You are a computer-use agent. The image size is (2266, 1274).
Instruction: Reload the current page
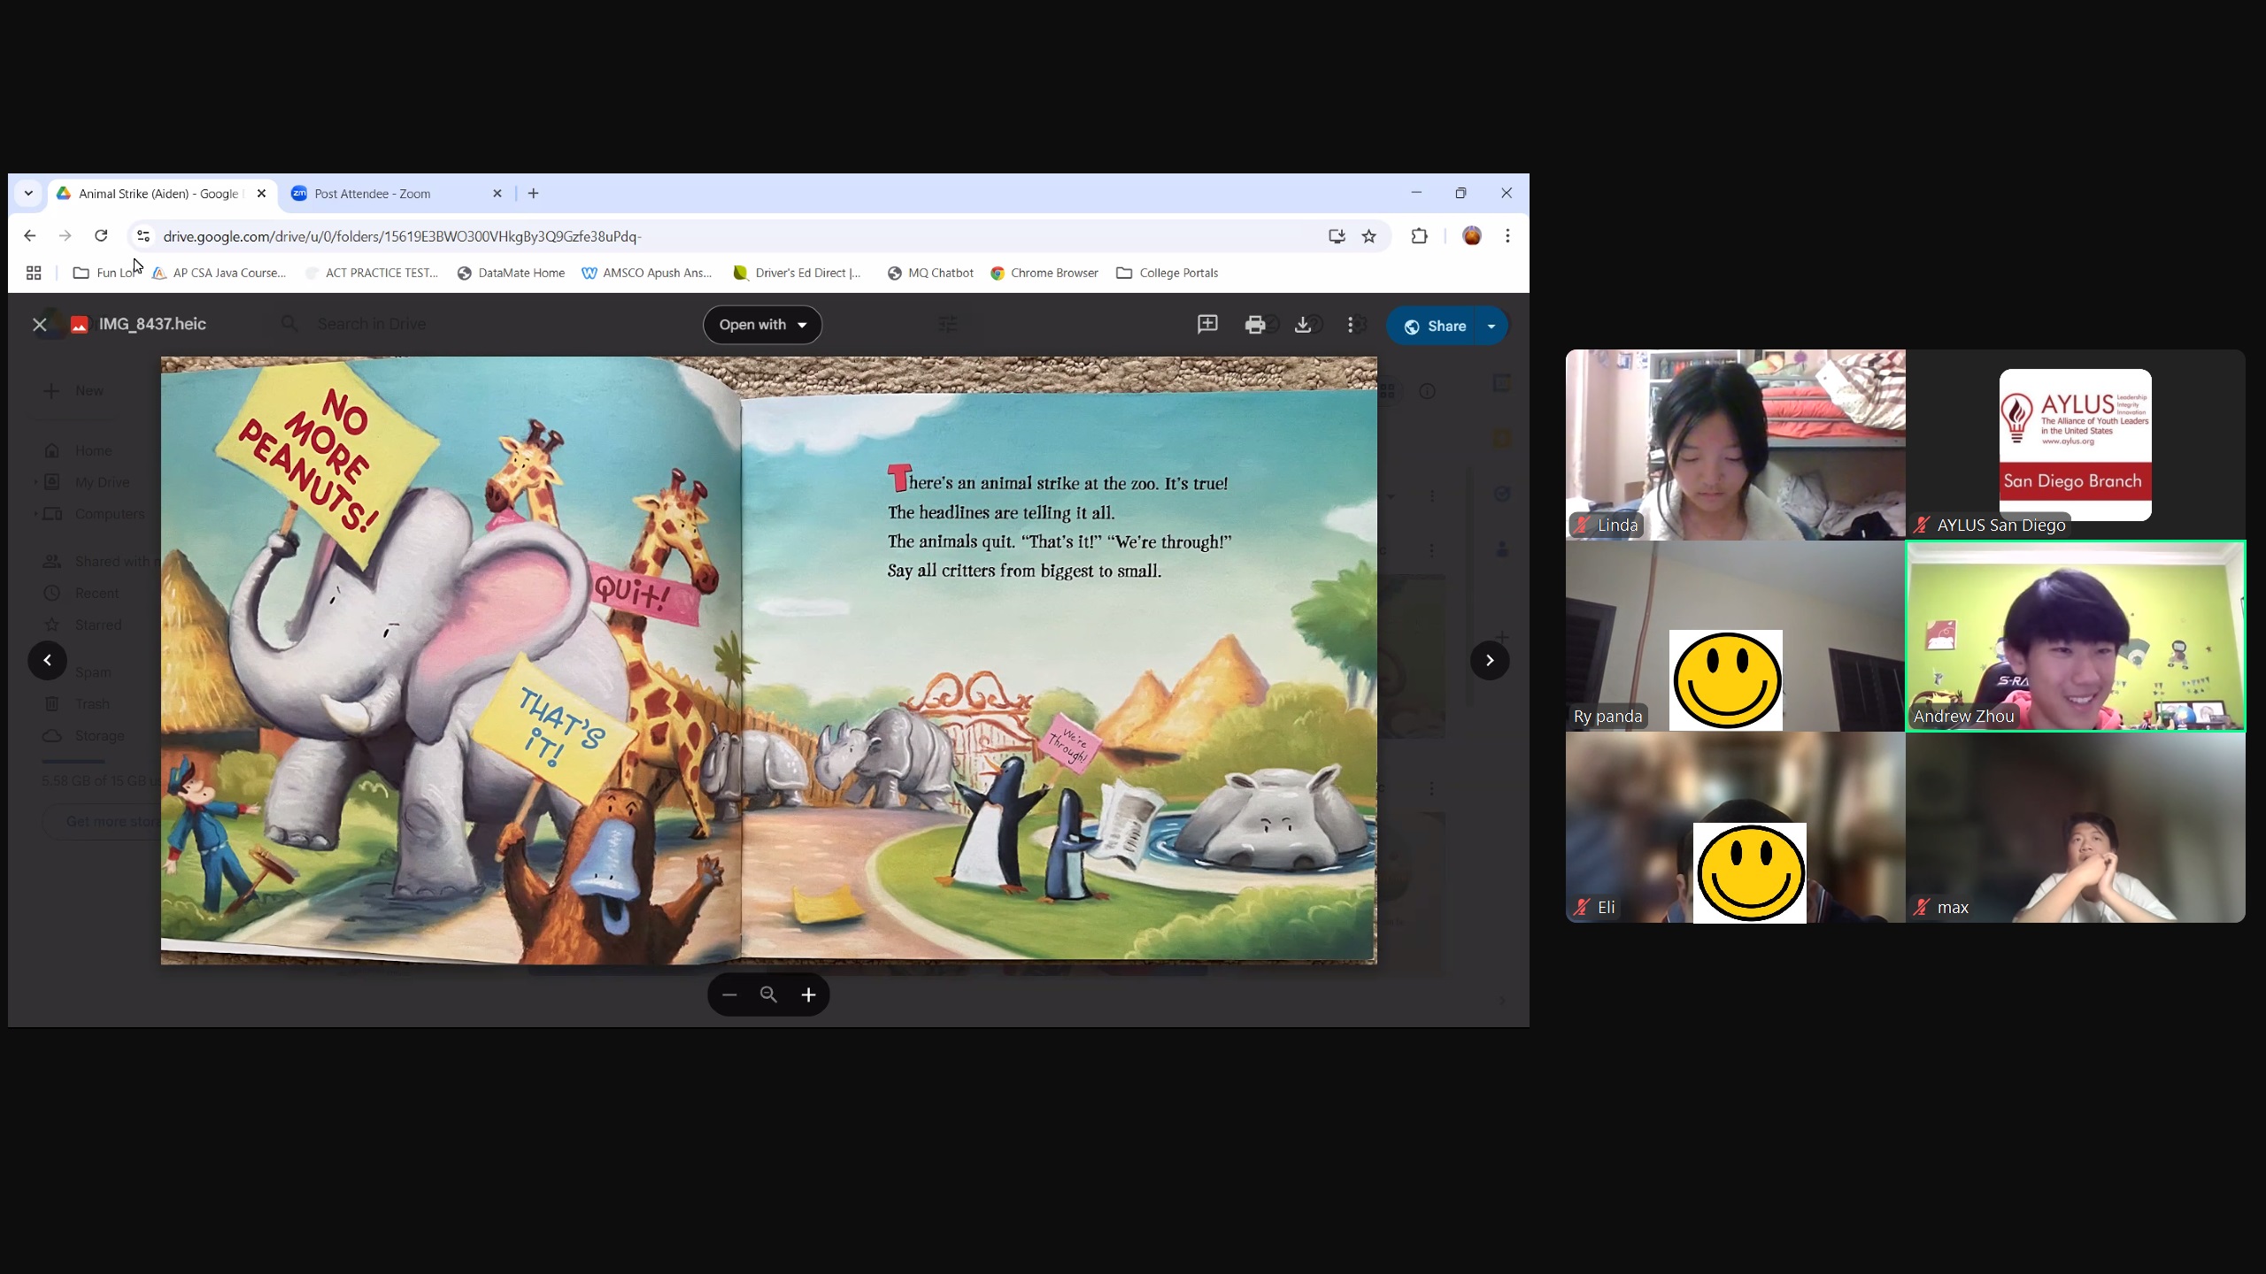101,236
